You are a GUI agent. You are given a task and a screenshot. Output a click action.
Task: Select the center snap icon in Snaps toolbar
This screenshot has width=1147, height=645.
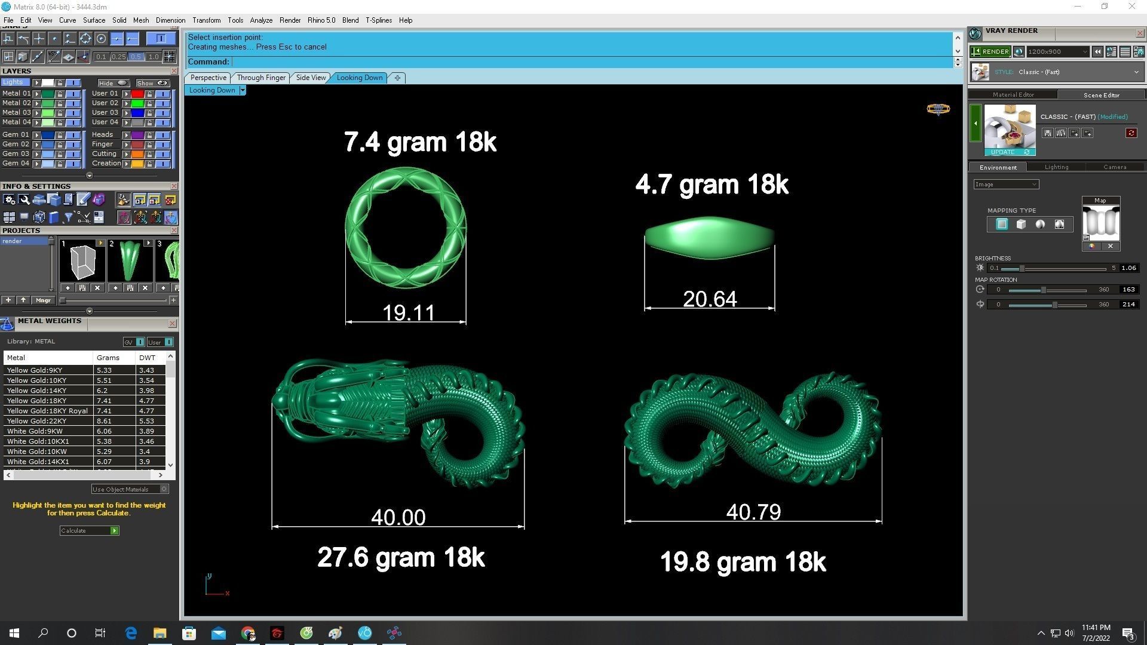point(102,39)
